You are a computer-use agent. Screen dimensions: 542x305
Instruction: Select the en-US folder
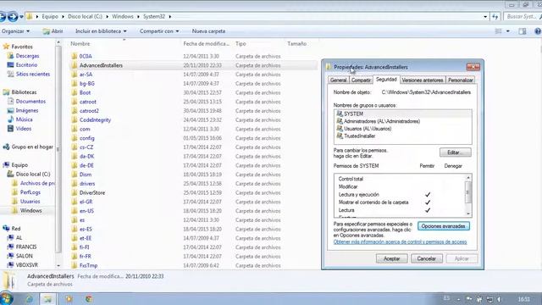click(x=86, y=211)
